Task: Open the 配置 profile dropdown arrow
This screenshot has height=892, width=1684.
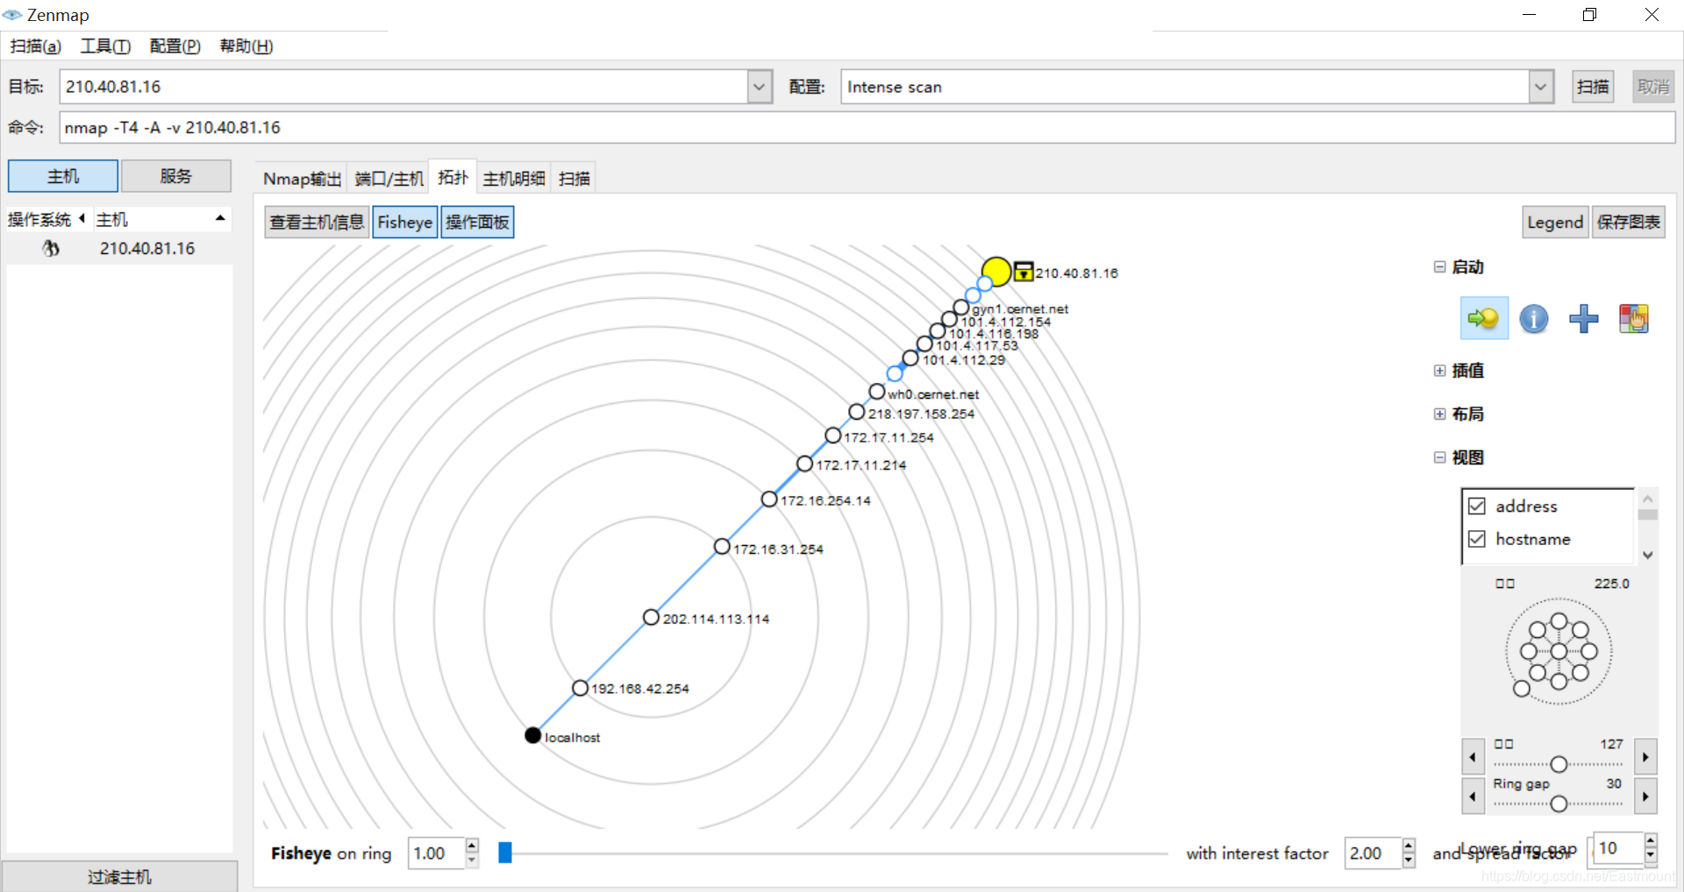Action: (x=1541, y=87)
